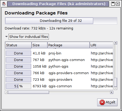Cancel the download with the Atcelt button
The height and width of the screenshot is (111, 122).
click(107, 102)
